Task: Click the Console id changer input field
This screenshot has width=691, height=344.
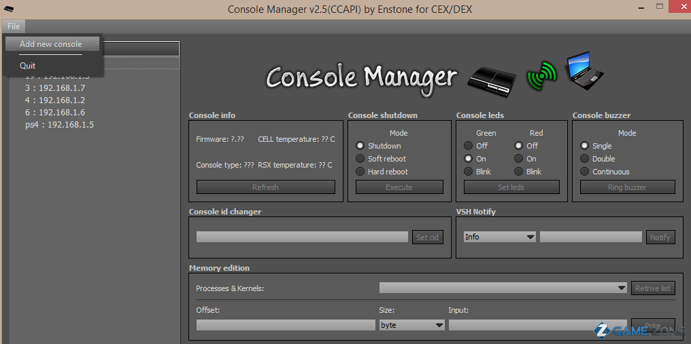Action: [x=302, y=237]
